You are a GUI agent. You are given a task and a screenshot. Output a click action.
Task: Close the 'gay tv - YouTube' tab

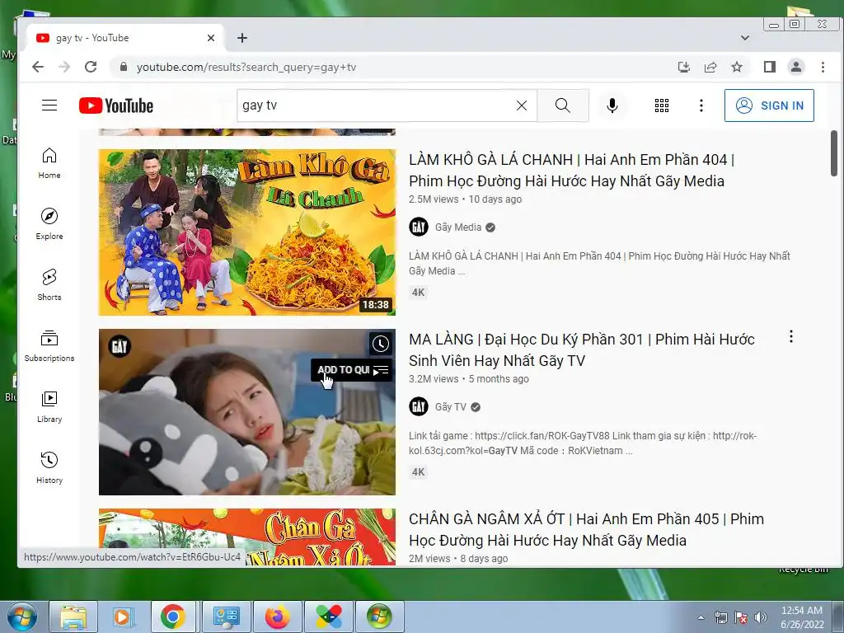(211, 38)
